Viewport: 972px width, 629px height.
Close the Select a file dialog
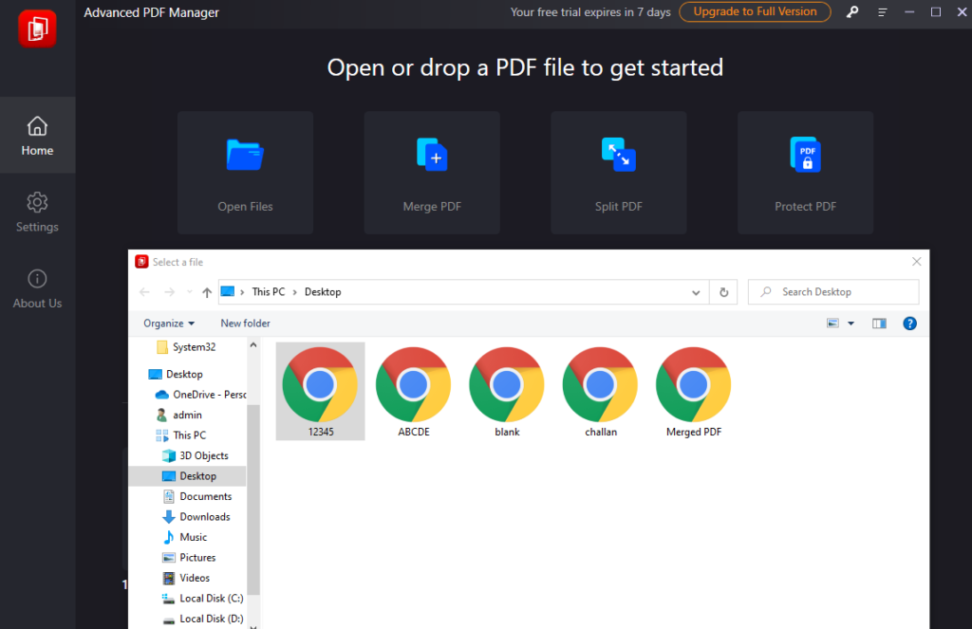916,262
